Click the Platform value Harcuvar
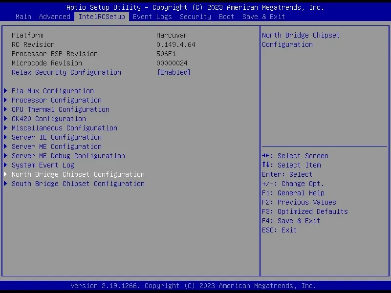This screenshot has height=293, width=391. click(172, 35)
